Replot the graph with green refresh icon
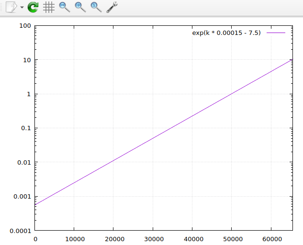 tap(33, 7)
